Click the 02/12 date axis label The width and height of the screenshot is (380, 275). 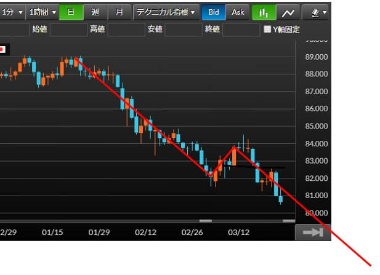(145, 233)
